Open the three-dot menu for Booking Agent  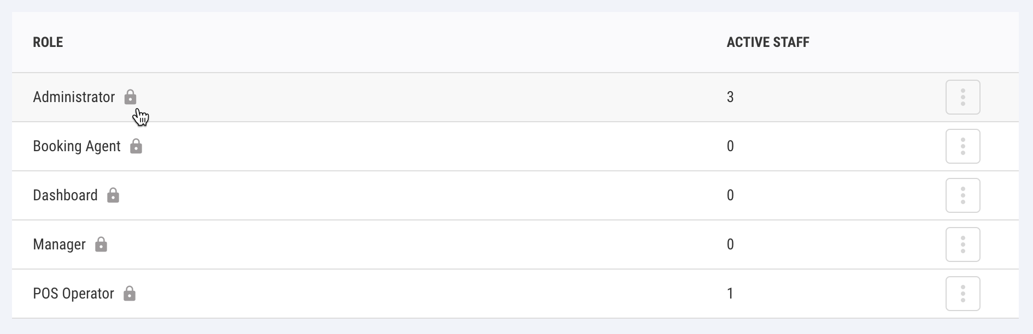[x=963, y=146]
